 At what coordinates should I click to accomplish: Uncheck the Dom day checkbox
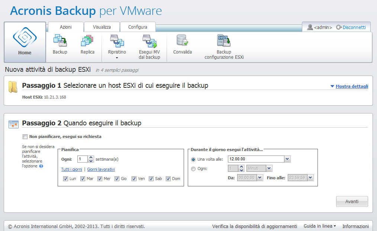(168, 179)
